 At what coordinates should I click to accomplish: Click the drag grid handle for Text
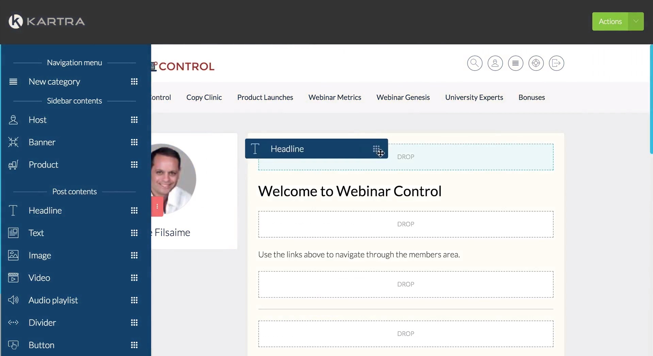[x=134, y=233]
